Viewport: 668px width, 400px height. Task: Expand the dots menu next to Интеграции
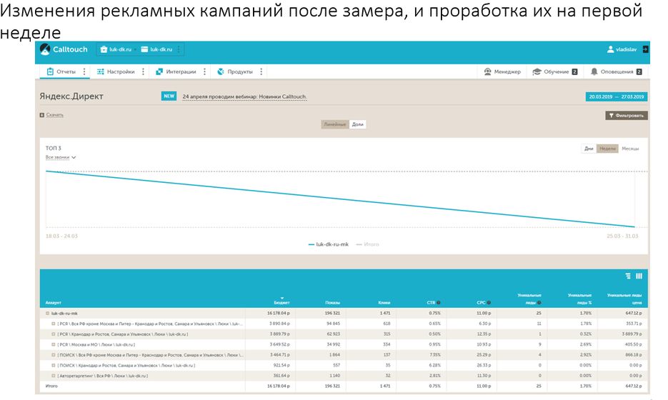[204, 71]
